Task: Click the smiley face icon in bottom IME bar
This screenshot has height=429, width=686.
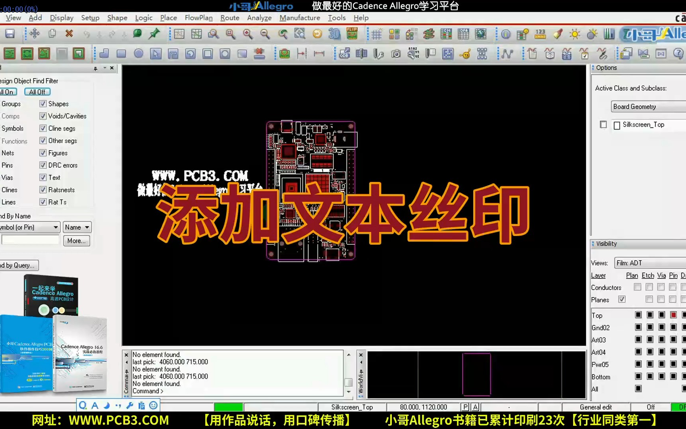Action: click(x=153, y=405)
